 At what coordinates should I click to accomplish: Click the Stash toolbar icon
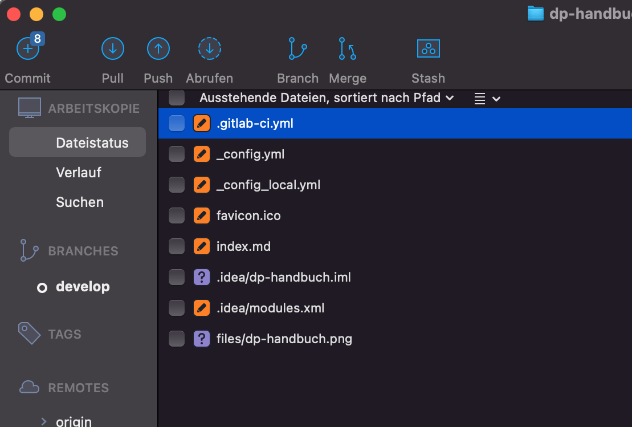point(428,50)
